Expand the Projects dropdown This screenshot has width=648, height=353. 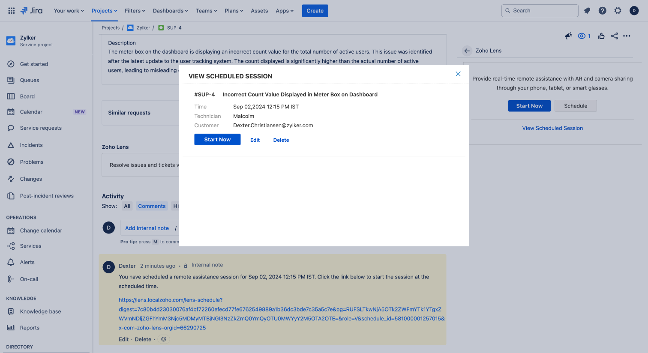pyautogui.click(x=104, y=11)
